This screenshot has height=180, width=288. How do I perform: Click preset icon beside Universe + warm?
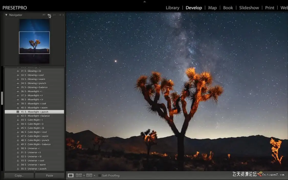tap(18, 165)
